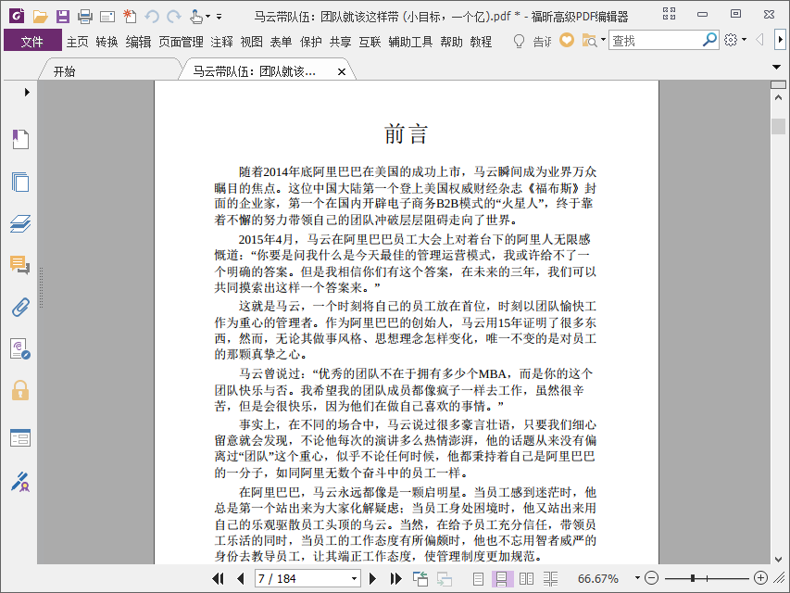The image size is (790, 593).
Task: Create a new blank PDF from star-page icon
Action: click(x=130, y=16)
